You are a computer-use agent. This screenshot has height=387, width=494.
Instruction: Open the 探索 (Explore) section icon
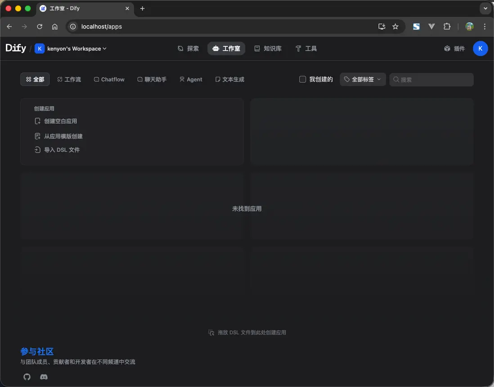click(x=182, y=49)
